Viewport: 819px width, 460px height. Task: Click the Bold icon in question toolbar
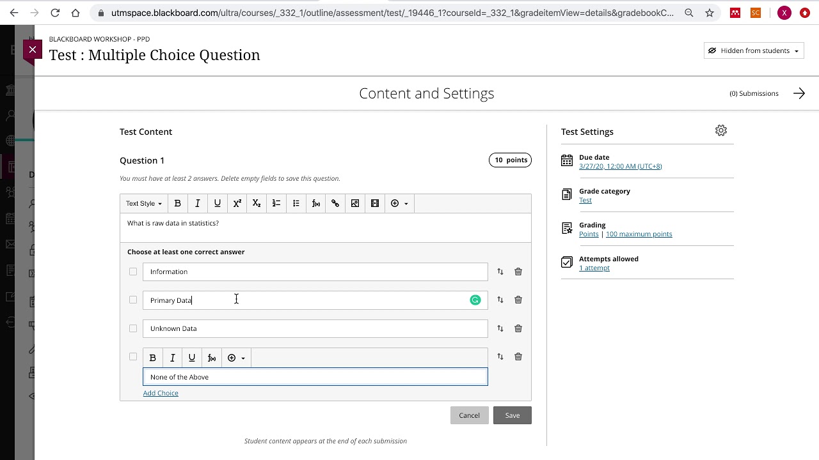tap(178, 203)
